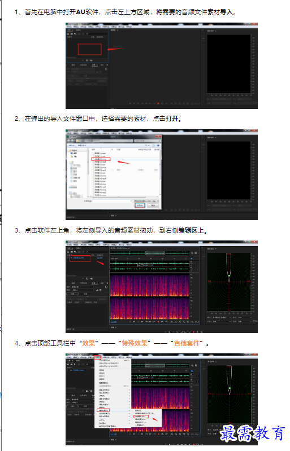The image size is (290, 451).
Task: Click the spectral frequency display icon in step 3
Action: (196, 253)
